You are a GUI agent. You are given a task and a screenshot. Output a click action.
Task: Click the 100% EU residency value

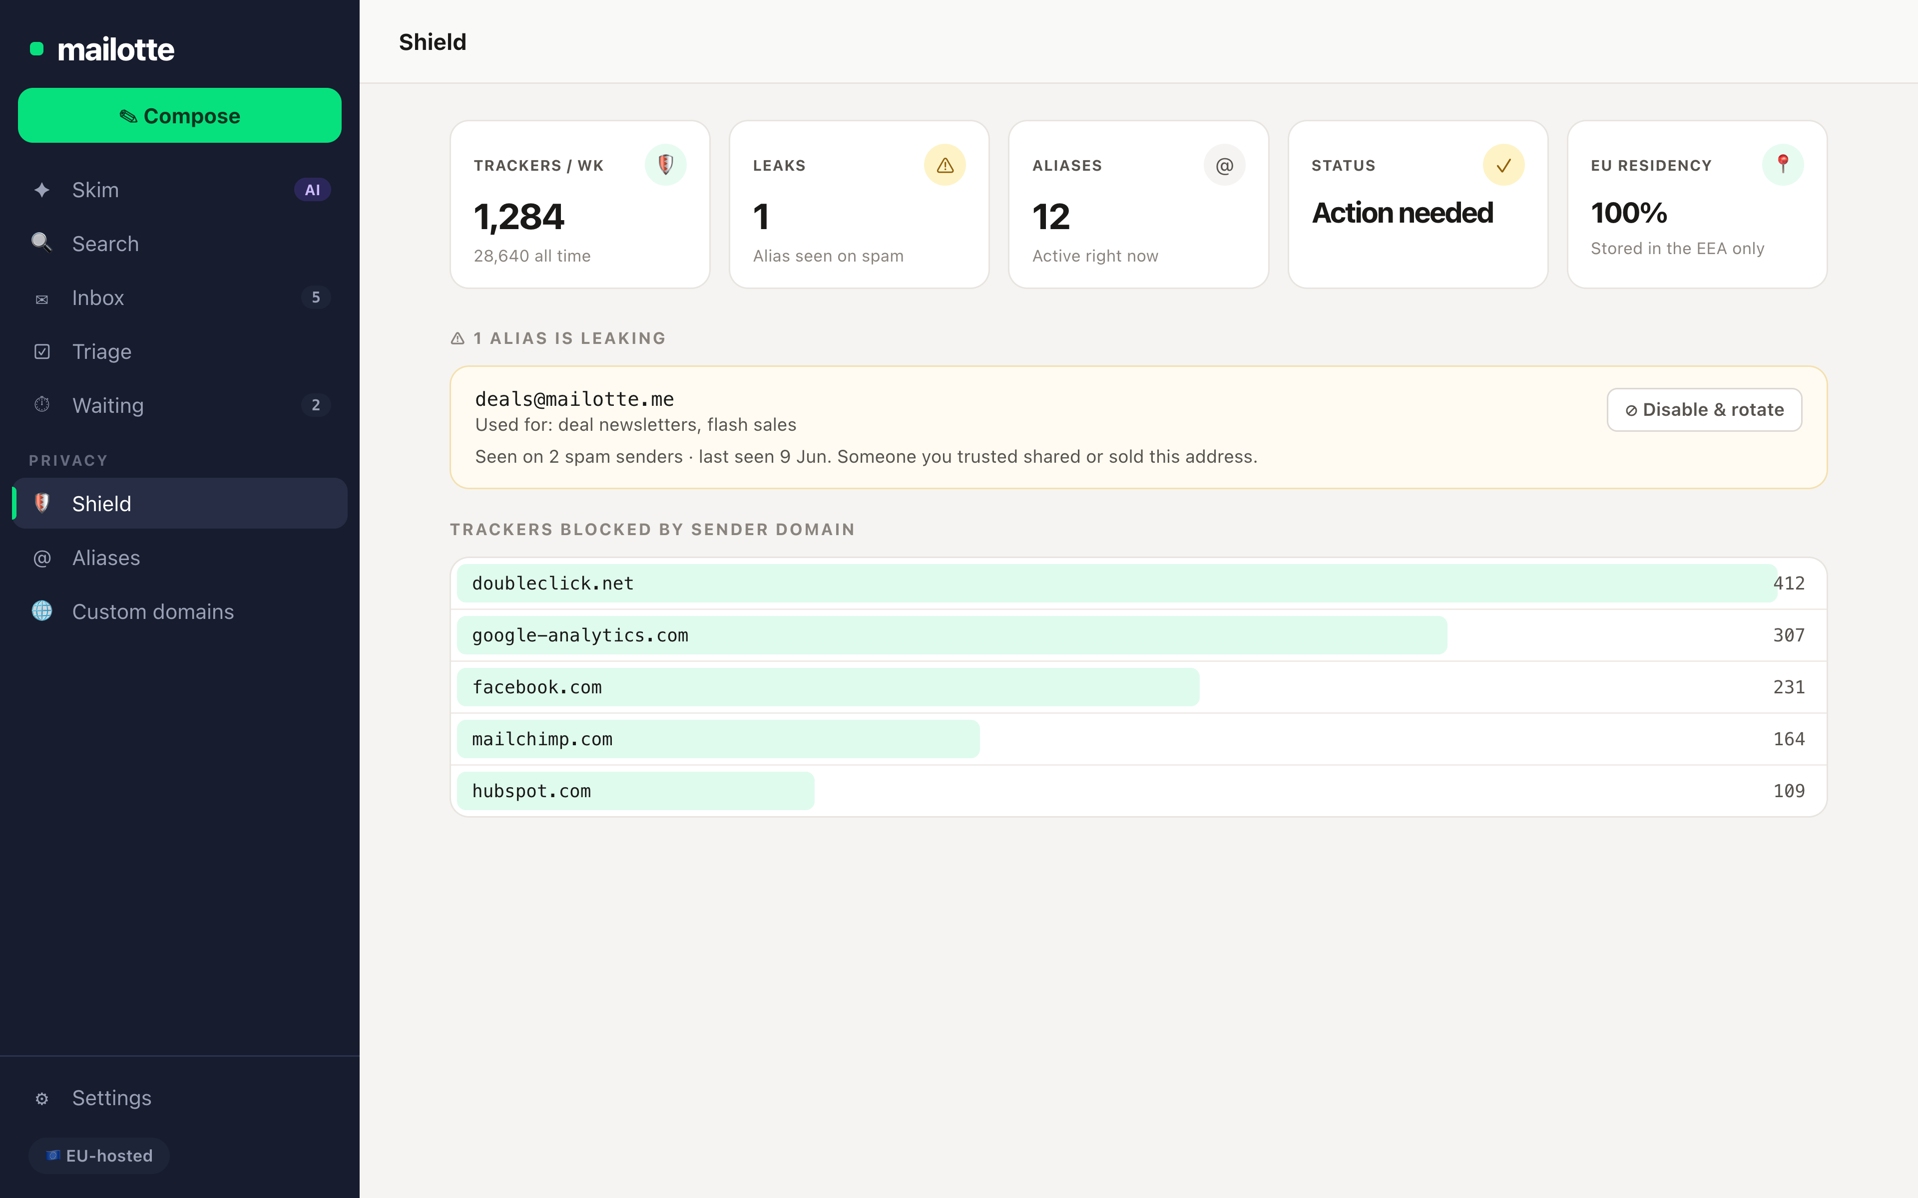click(1629, 213)
